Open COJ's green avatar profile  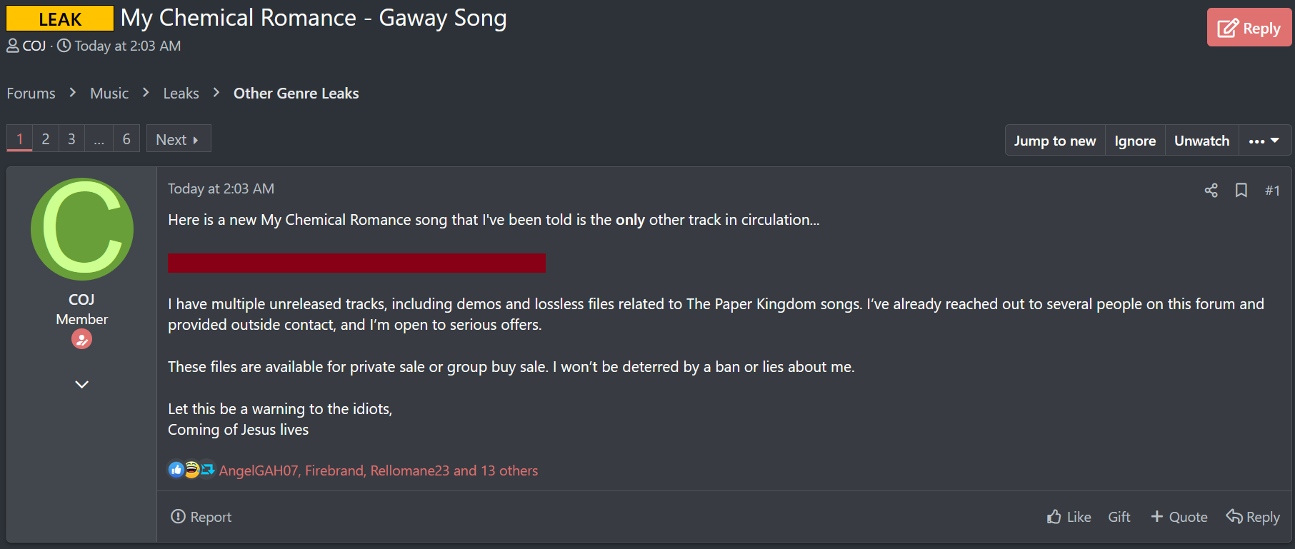tap(82, 229)
